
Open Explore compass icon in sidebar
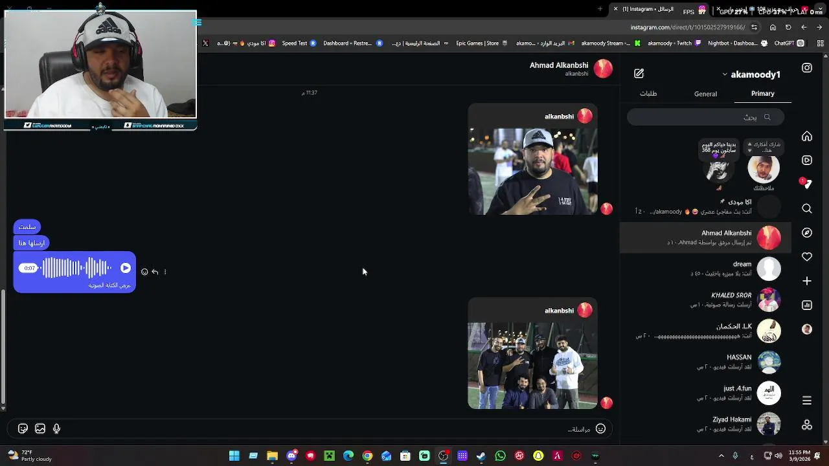click(807, 232)
